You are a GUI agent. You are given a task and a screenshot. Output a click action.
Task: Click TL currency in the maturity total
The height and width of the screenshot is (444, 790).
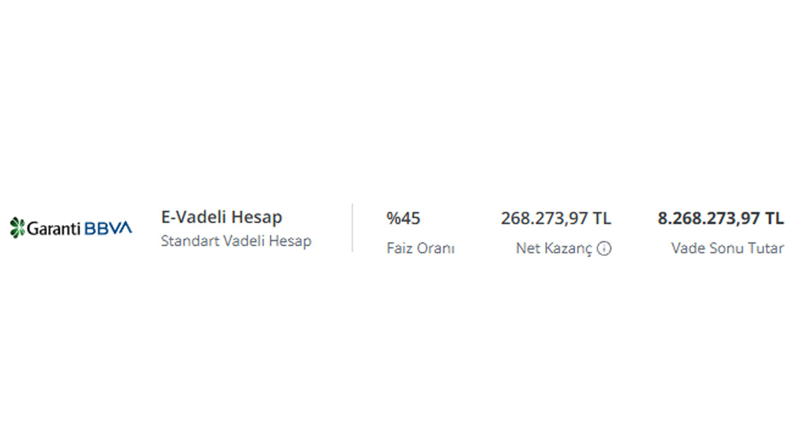point(775,218)
